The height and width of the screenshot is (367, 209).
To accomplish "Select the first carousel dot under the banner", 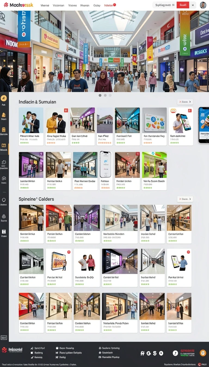I will click(x=100, y=95).
